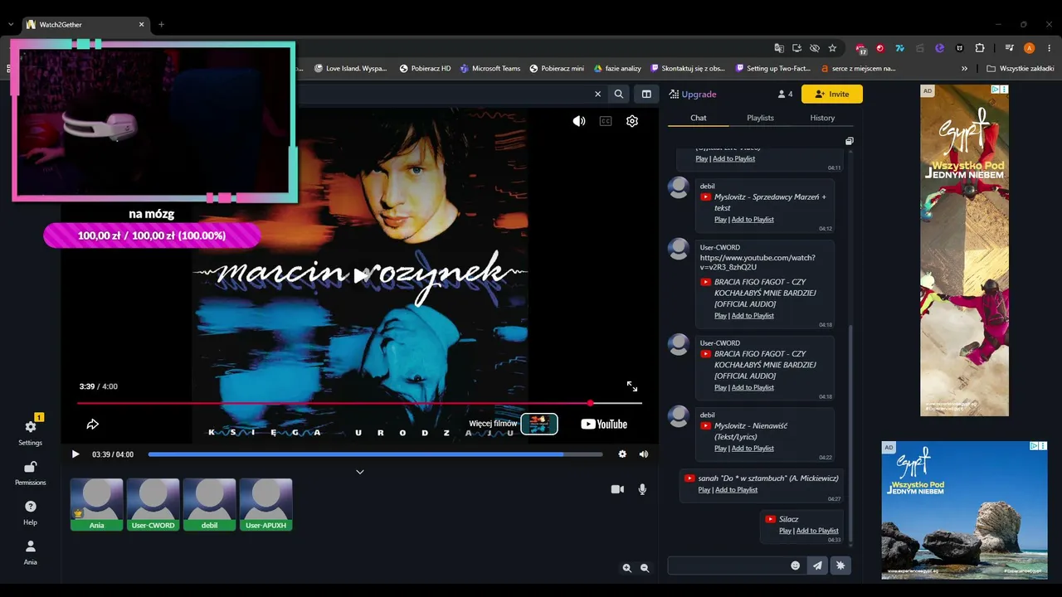
Task: Mute the Watch2Gether player volume
Action: click(644, 454)
